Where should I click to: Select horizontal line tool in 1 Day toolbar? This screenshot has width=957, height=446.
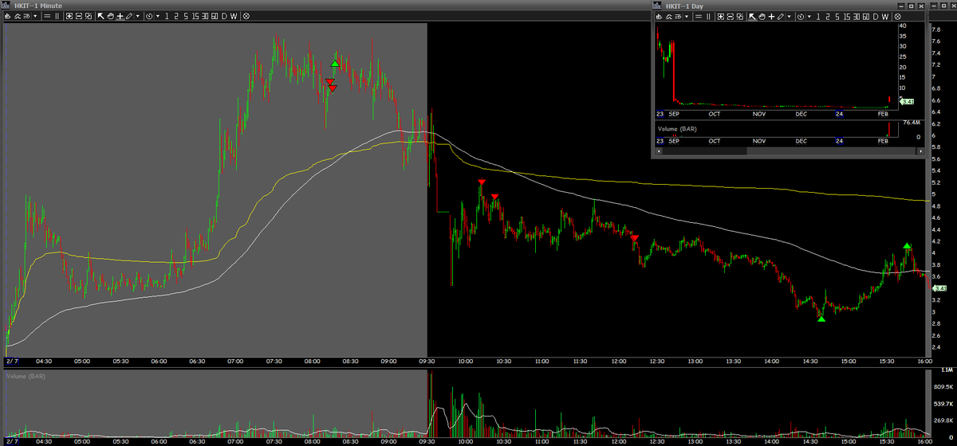(699, 16)
